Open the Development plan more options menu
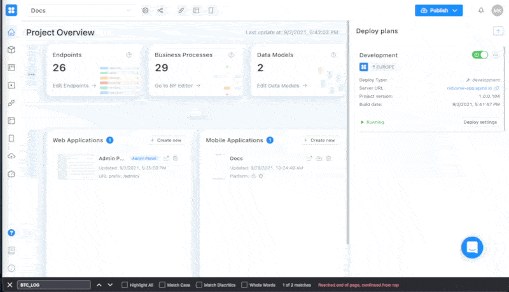509x292 pixels. tap(496, 55)
